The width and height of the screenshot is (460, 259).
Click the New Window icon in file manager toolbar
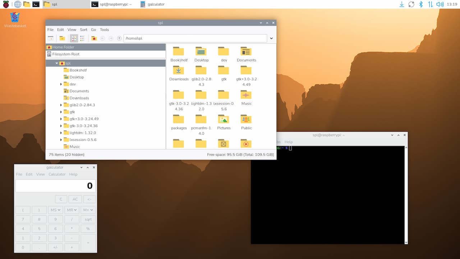tap(51, 38)
